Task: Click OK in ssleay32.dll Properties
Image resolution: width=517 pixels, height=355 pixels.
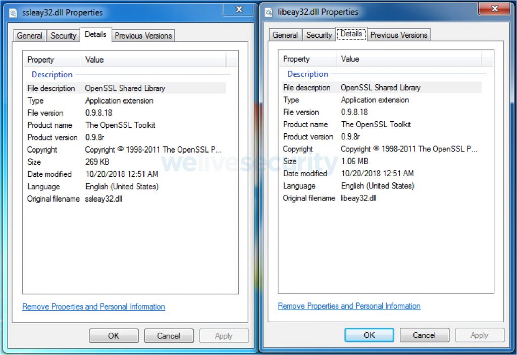Action: 114,336
